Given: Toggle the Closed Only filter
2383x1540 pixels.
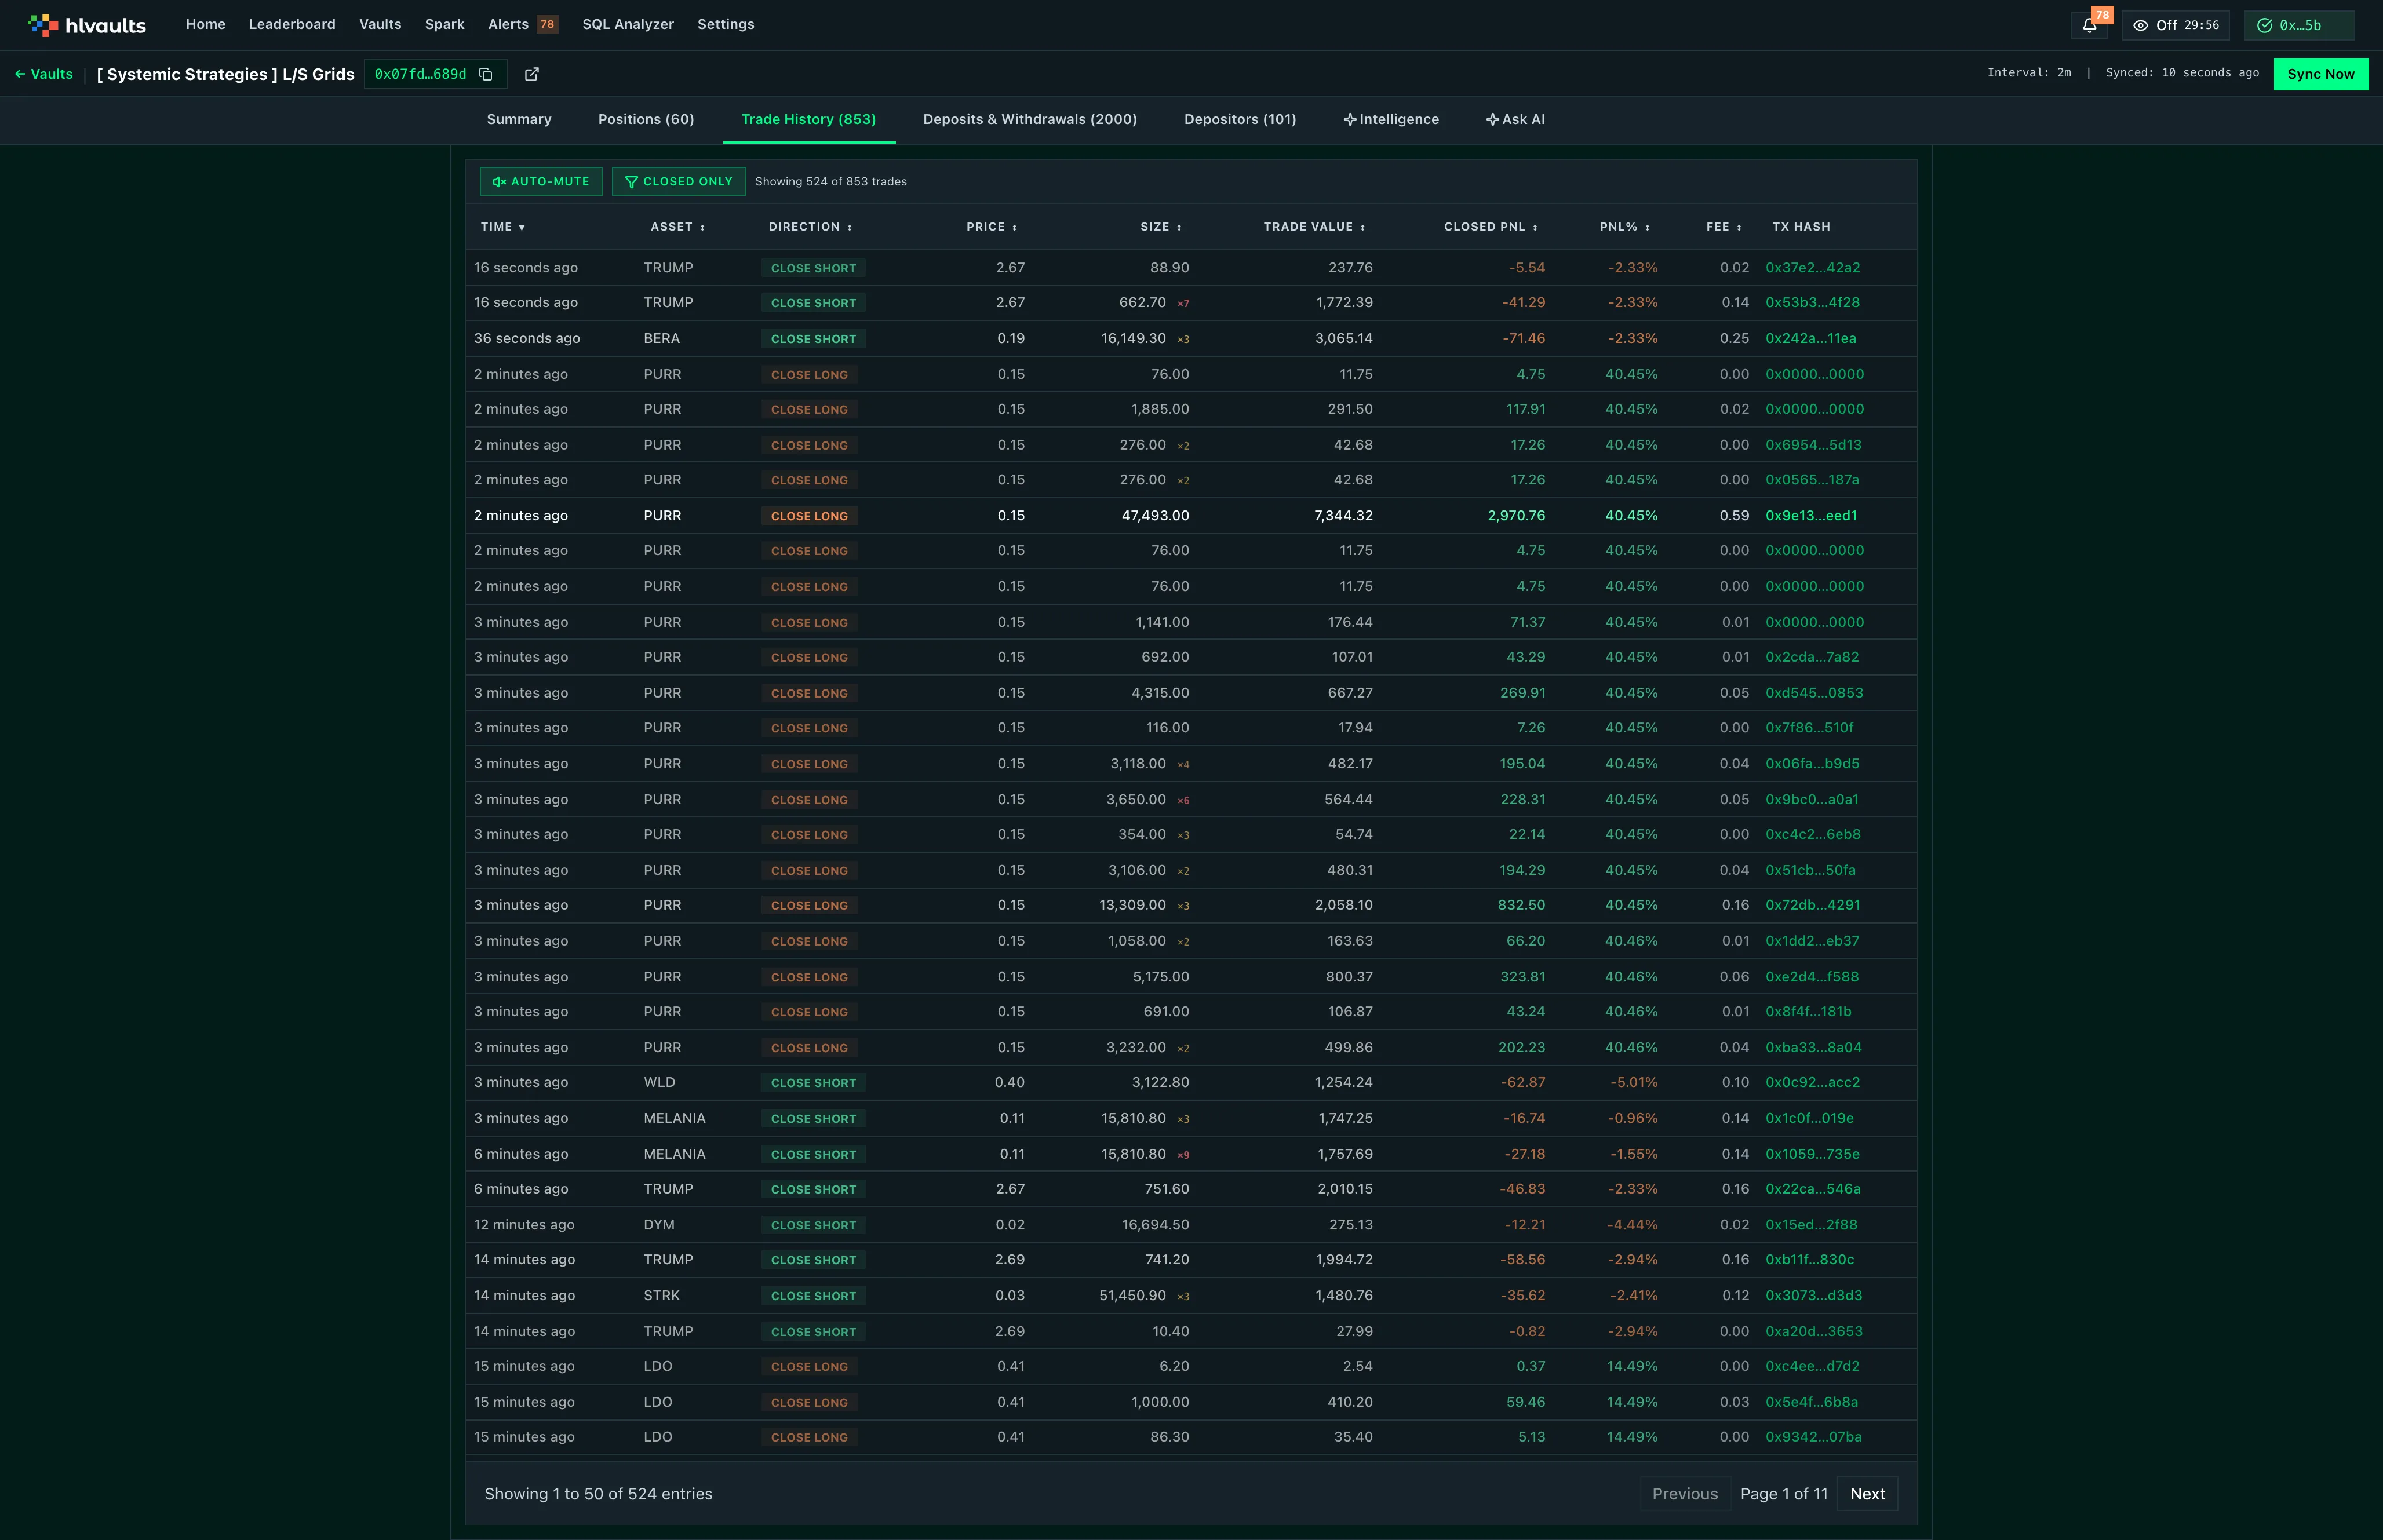Looking at the screenshot, I should (x=678, y=181).
